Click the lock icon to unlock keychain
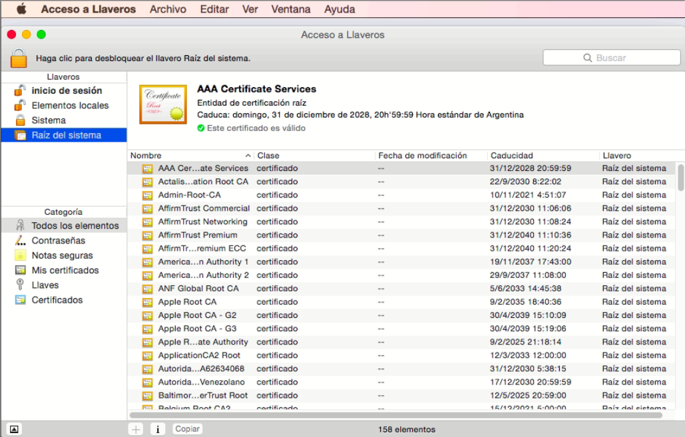Screen dimensions: 685x437 click(x=19, y=58)
